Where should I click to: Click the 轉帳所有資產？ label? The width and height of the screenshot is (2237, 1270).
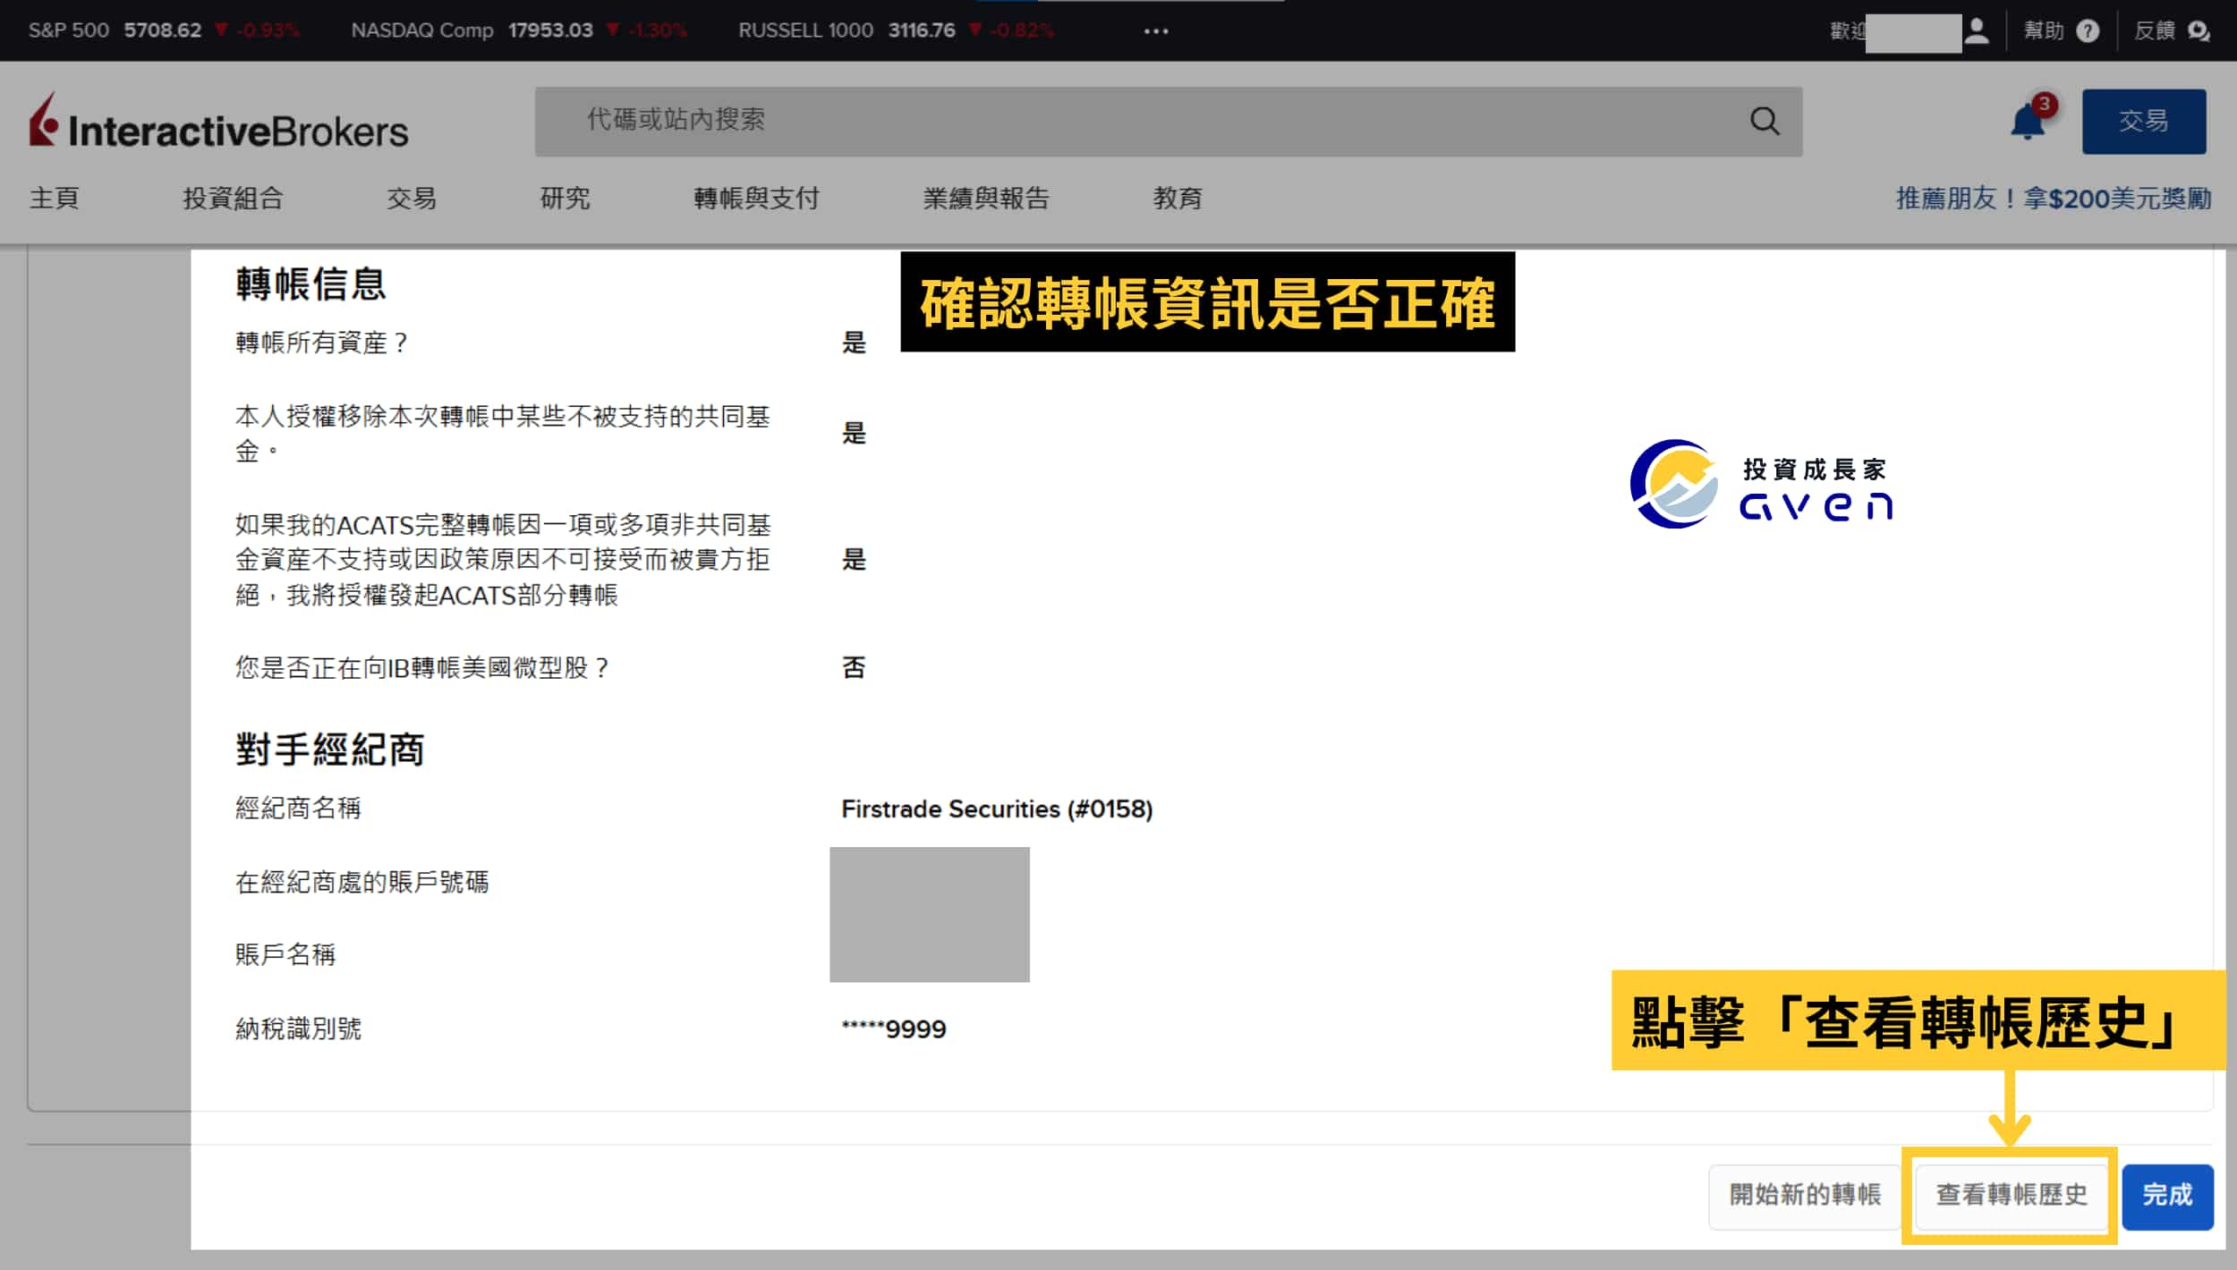322,343
